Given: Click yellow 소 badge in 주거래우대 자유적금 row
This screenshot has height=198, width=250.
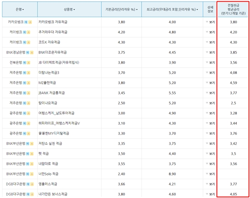Looking at the screenshot, I should pyautogui.click(x=28, y=32).
